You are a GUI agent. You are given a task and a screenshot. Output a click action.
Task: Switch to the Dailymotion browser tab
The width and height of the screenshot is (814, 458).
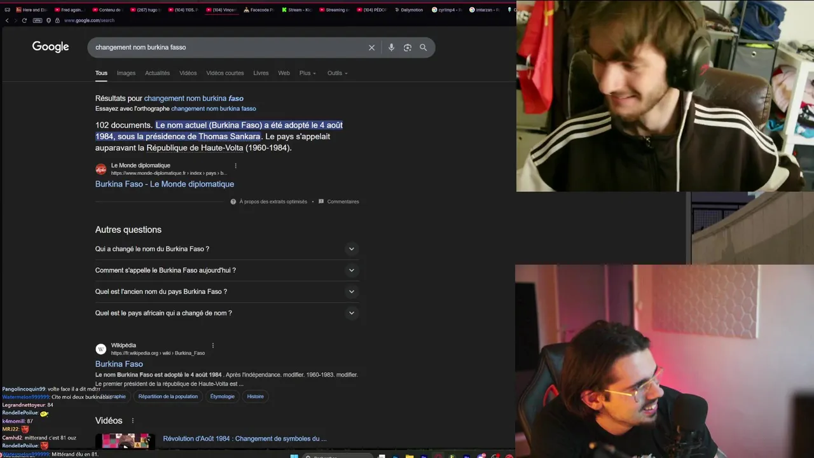(410, 10)
